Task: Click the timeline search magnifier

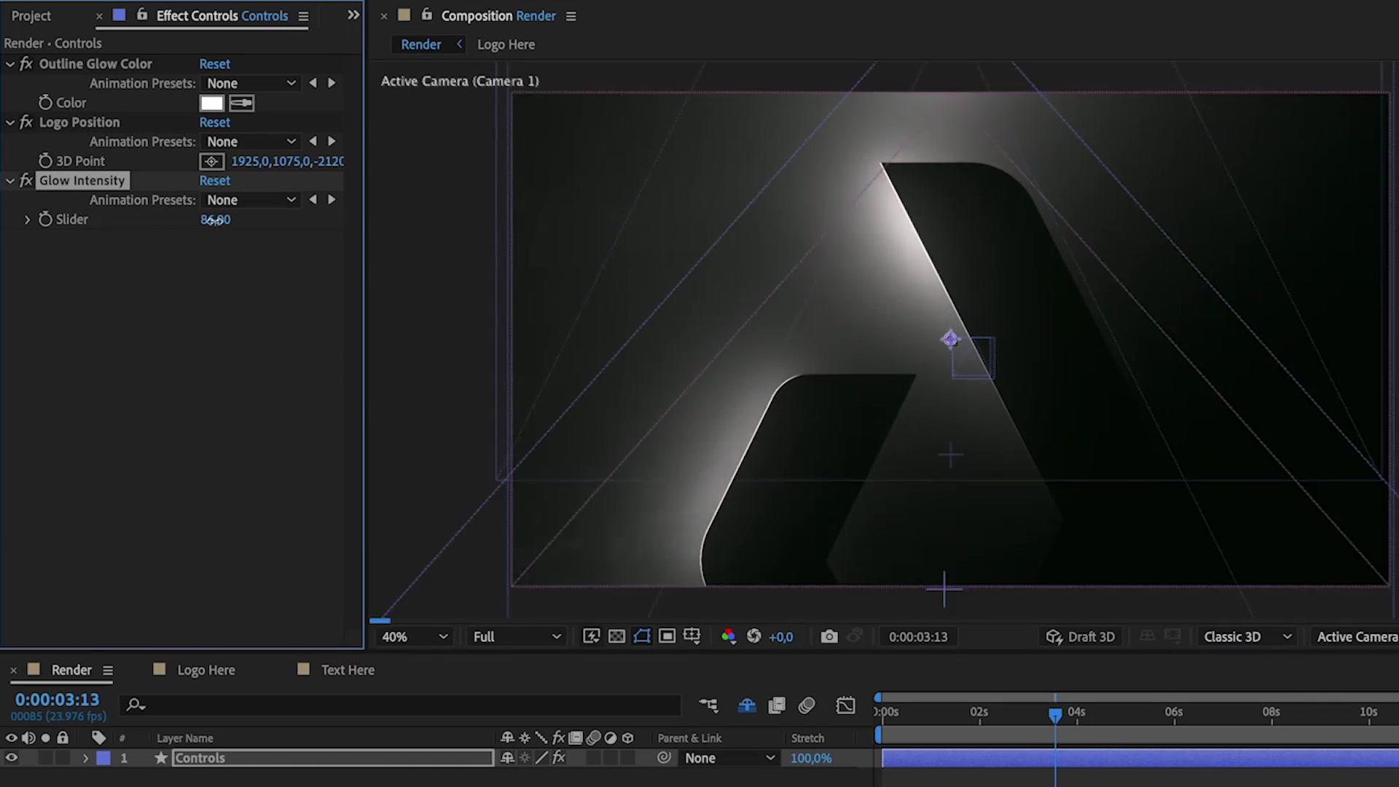Action: [136, 705]
